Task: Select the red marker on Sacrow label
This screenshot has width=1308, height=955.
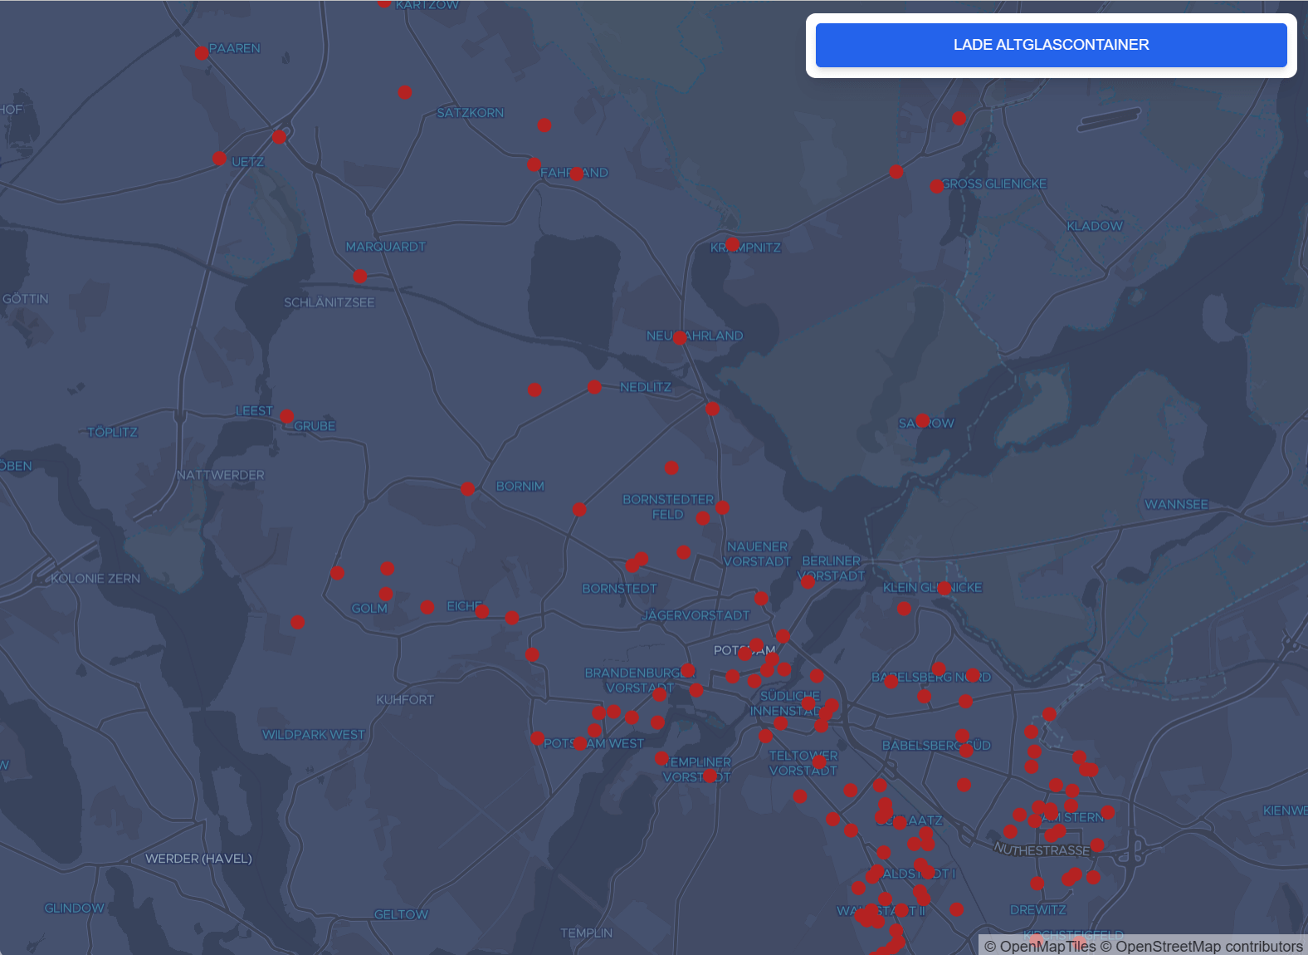Action: pos(922,421)
